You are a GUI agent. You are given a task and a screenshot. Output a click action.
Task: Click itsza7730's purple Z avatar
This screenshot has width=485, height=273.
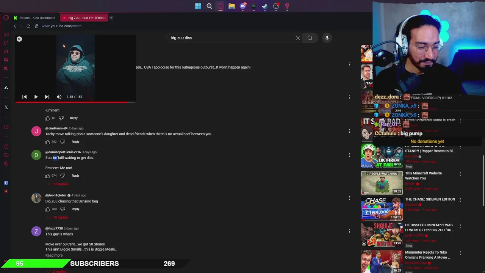36,231
